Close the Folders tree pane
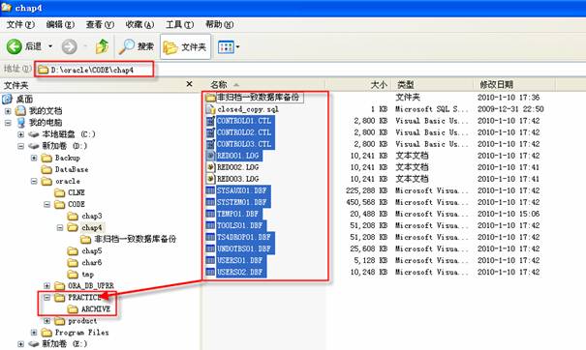 point(190,84)
